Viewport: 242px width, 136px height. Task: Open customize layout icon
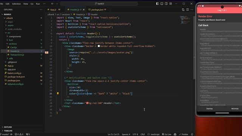coord(171,3)
